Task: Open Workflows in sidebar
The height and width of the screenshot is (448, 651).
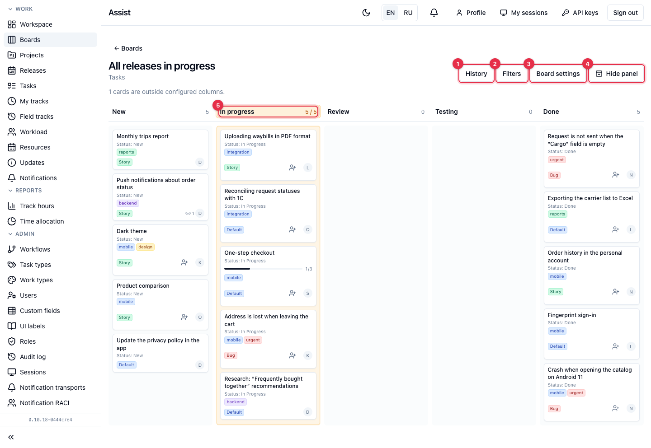Action: [x=50, y=249]
